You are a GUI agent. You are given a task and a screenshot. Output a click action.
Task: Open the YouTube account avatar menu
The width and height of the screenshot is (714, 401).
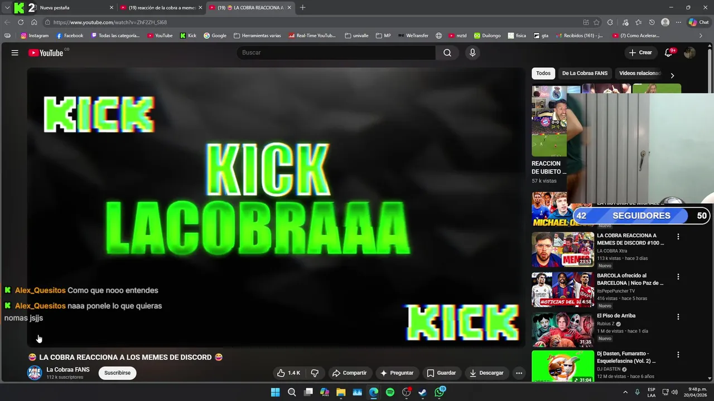pyautogui.click(x=689, y=52)
